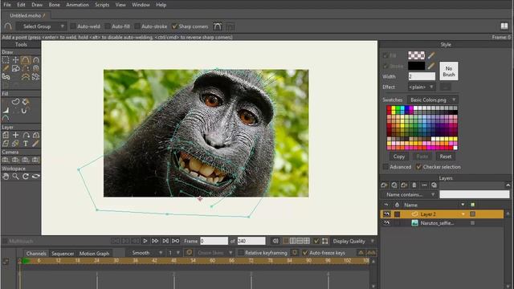Image resolution: width=514 pixels, height=289 pixels.
Task: Select the Transform Points tool in Draw tools
Action: (x=15, y=59)
